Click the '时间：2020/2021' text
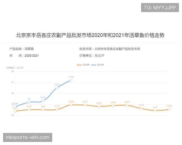This screenshot has width=182, height=145. 24,56
